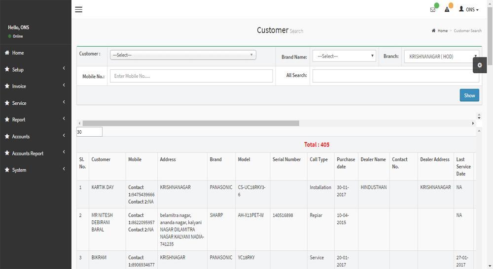The height and width of the screenshot is (269, 493).
Task: Click the System star icon
Action: (7, 170)
